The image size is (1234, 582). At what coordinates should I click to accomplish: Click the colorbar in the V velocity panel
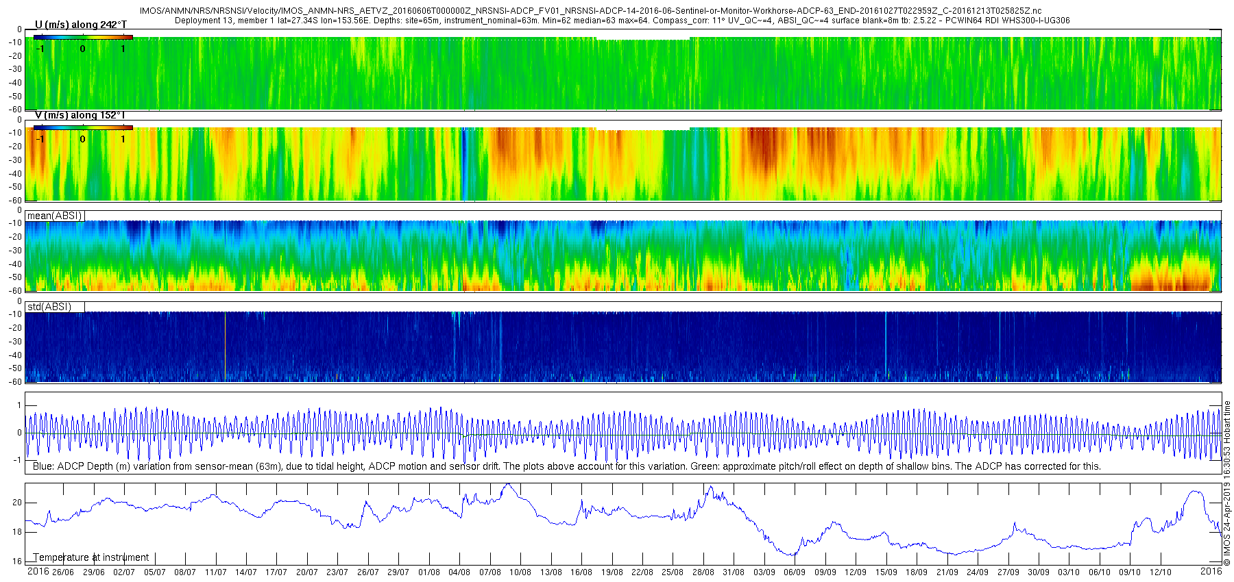[83, 127]
